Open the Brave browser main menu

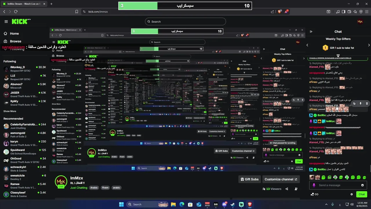[367, 12]
